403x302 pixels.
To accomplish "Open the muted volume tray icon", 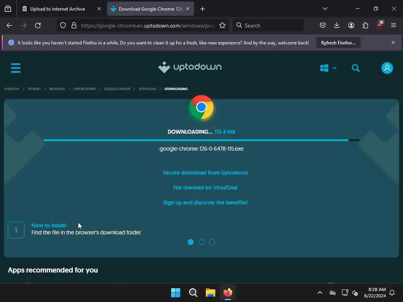I will [x=355, y=293].
